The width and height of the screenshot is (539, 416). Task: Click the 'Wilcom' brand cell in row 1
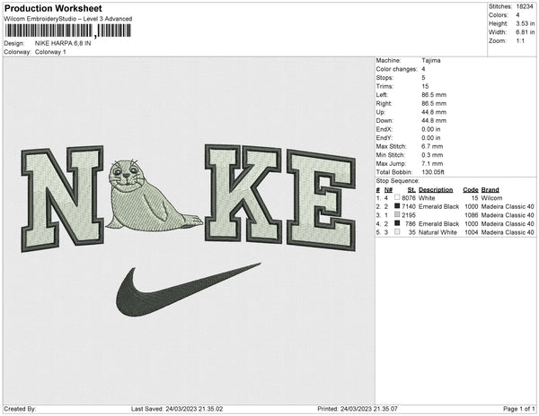point(491,198)
